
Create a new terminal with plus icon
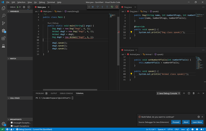[184, 93]
